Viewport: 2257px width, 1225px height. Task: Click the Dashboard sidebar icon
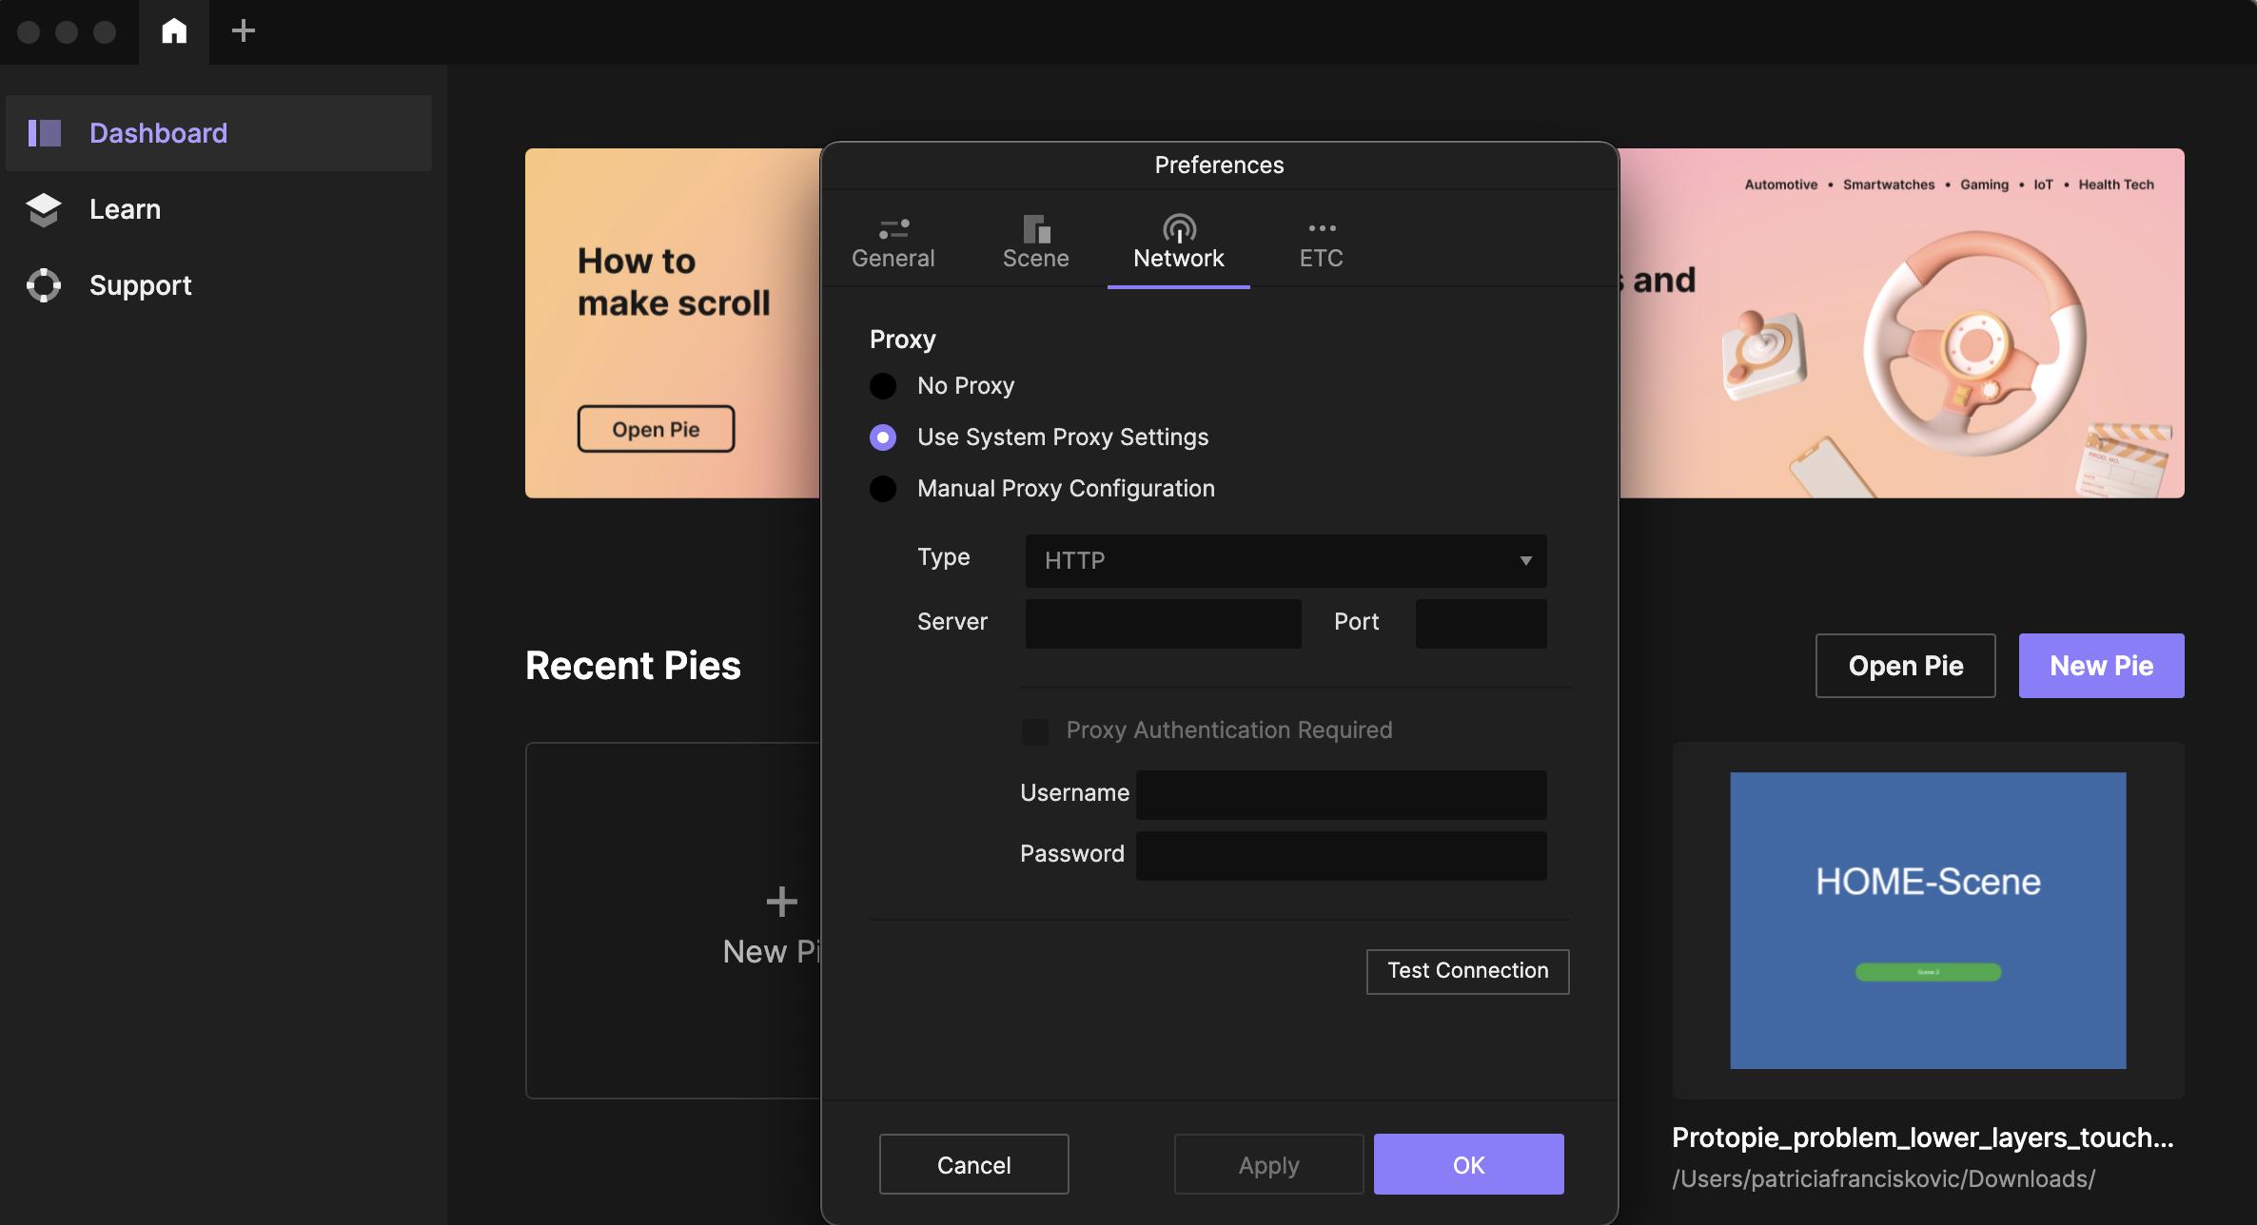(45, 133)
